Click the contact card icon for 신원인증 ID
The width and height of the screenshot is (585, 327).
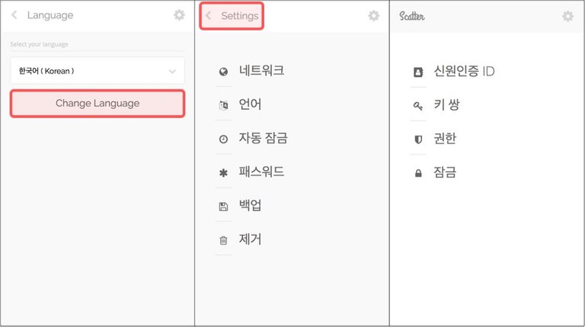coord(418,72)
